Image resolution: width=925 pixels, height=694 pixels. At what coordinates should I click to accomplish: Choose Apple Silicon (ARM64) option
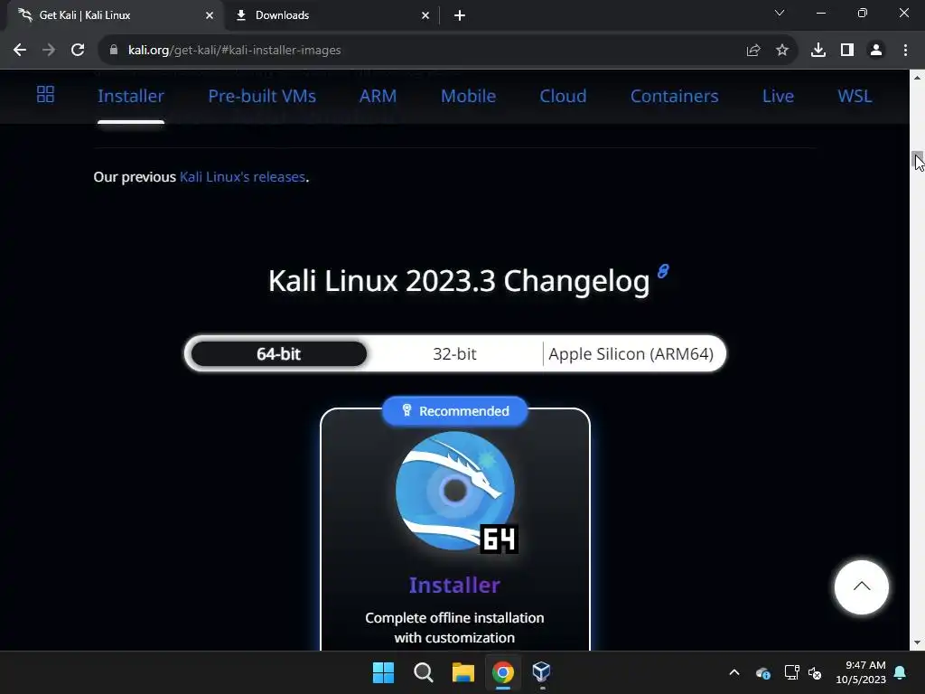pyautogui.click(x=631, y=353)
